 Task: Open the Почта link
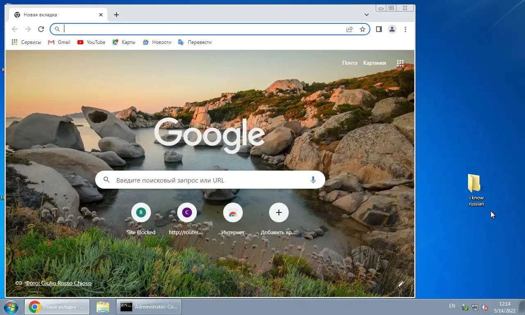[x=350, y=63]
